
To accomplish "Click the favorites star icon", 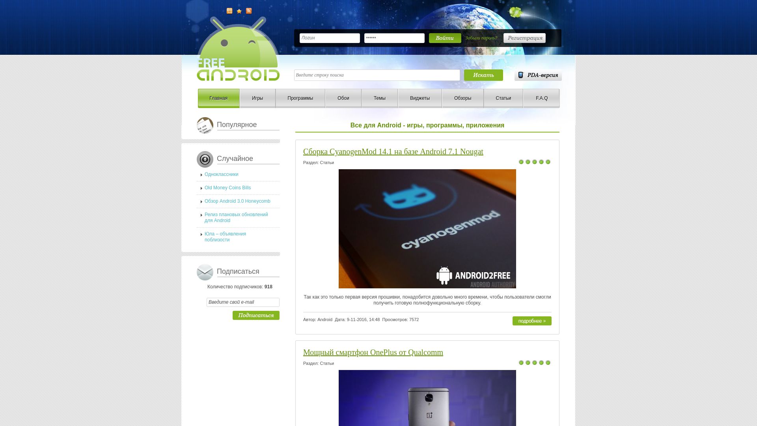I will point(239,11).
